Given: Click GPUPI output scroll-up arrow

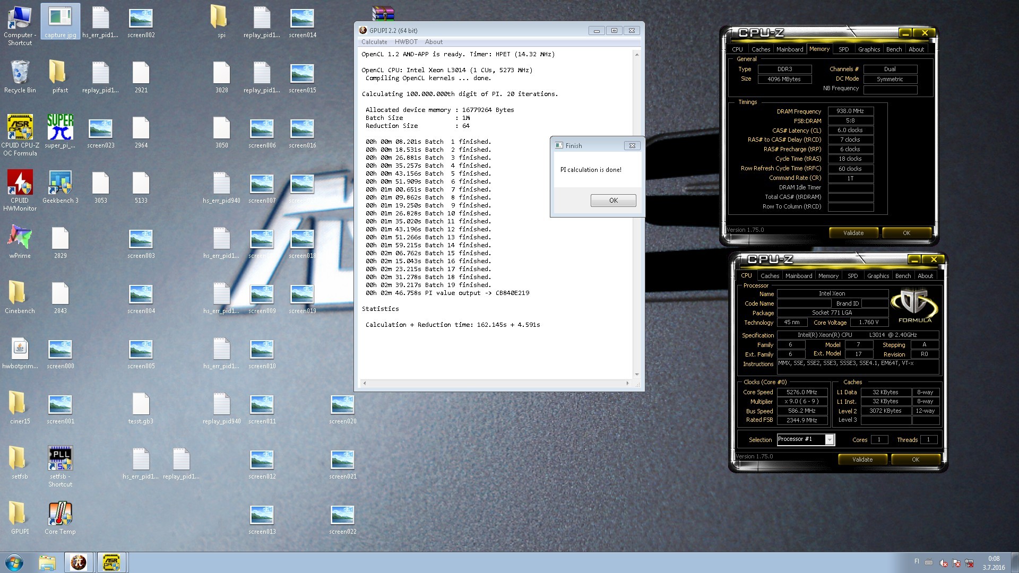Looking at the screenshot, I should 637,55.
